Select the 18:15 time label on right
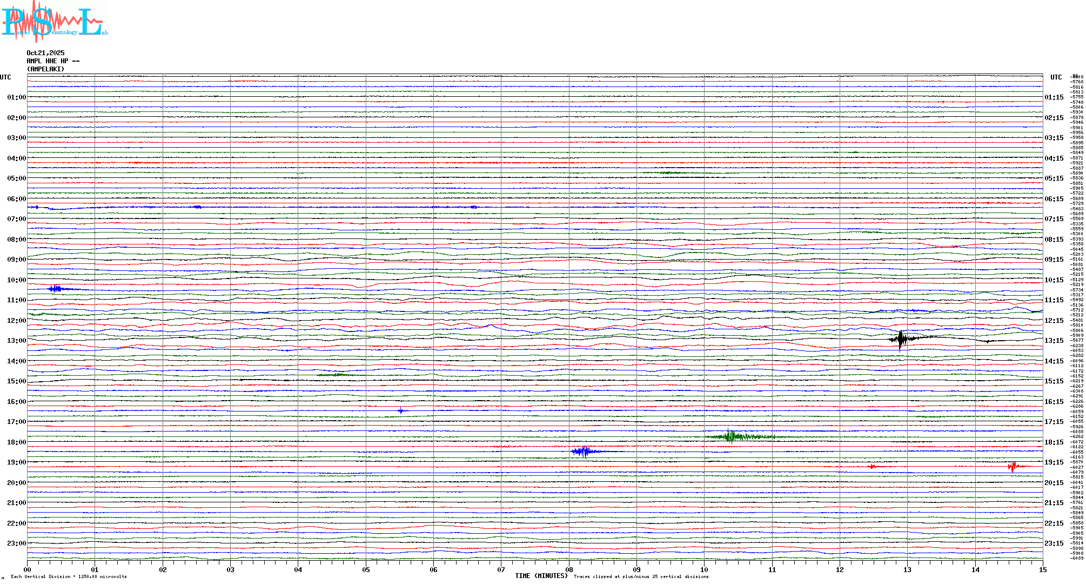The height and width of the screenshot is (584, 1086). [x=1054, y=442]
